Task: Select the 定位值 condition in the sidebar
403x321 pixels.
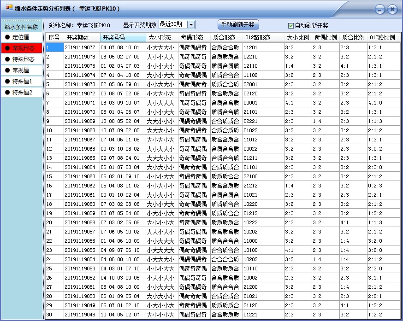Action: pos(21,38)
